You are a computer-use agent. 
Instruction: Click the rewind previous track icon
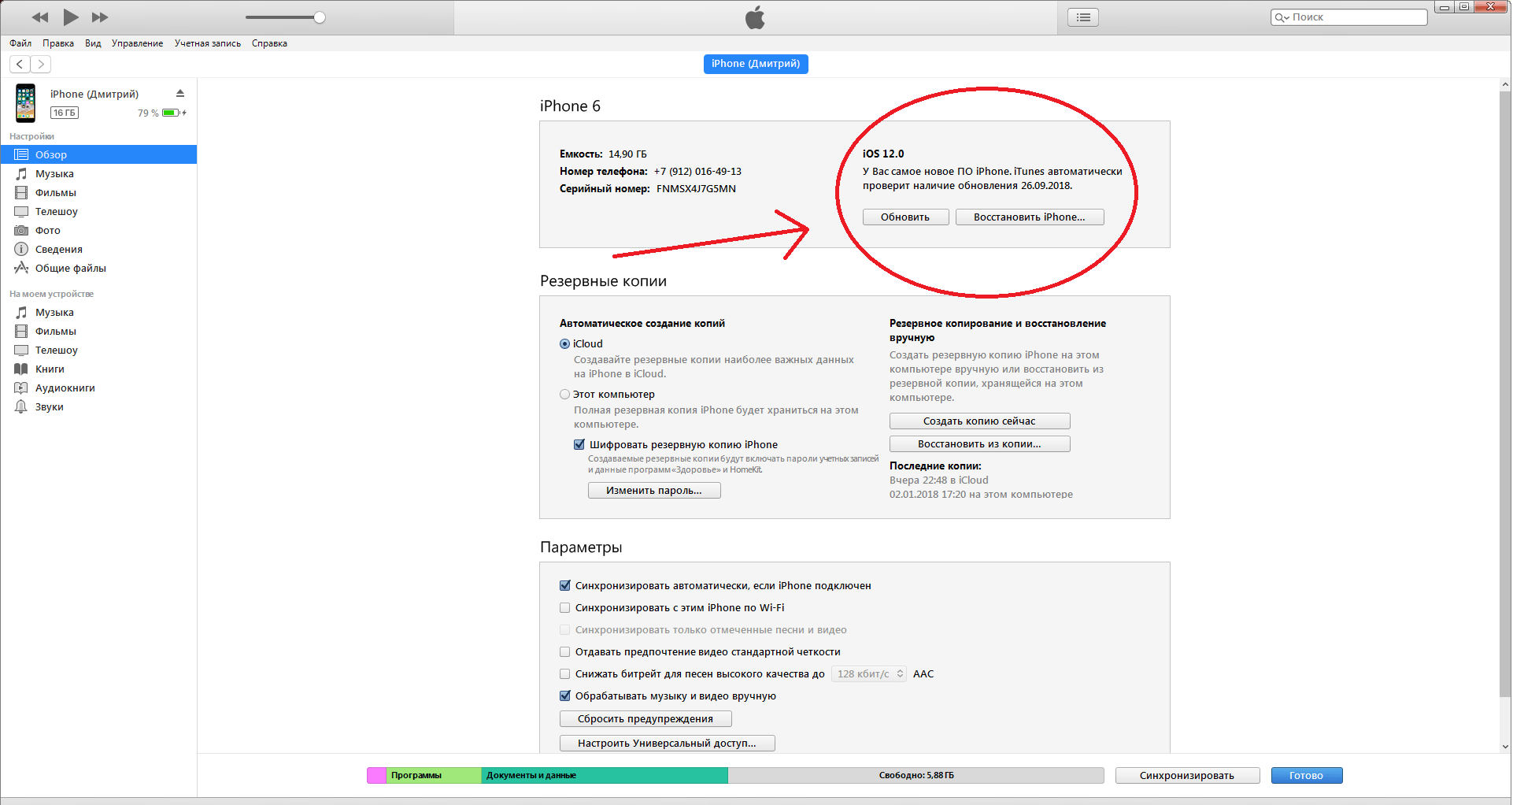click(40, 17)
